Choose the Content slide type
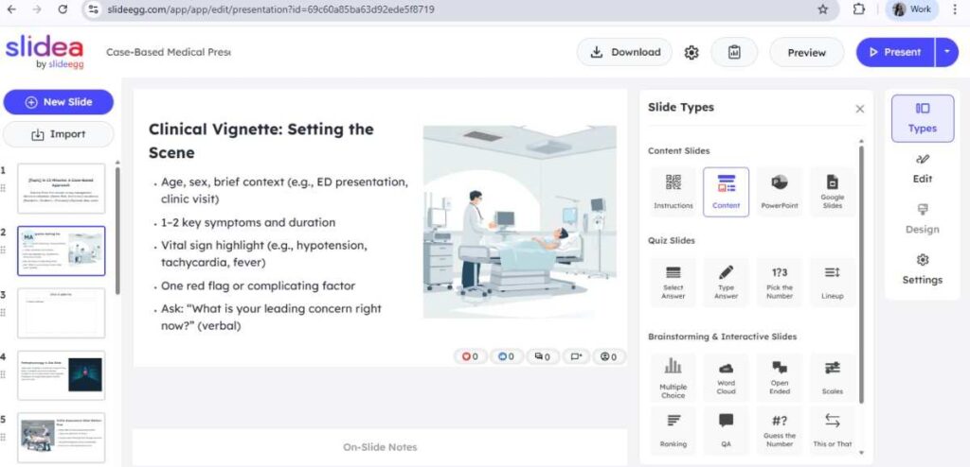Image resolution: width=970 pixels, height=467 pixels. pyautogui.click(x=726, y=192)
